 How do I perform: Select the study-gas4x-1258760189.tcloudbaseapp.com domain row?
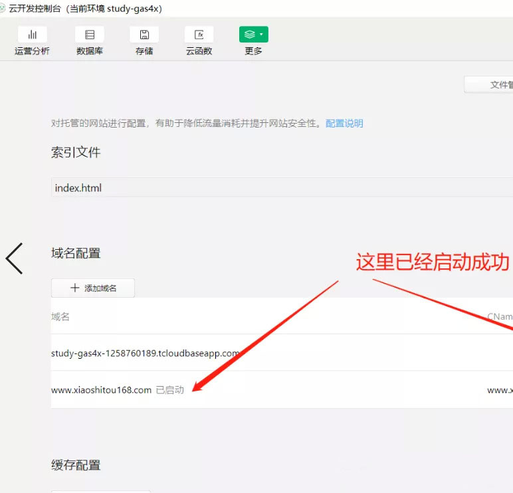(x=282, y=353)
